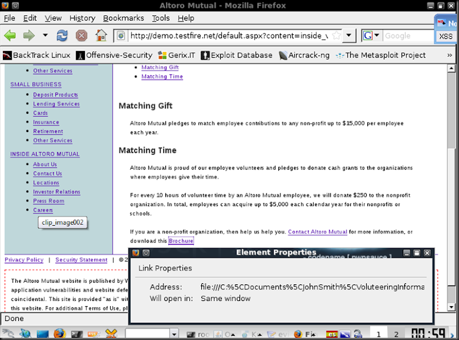The height and width of the screenshot is (340, 459).
Task: Switch to the Firefox taskbar window entry
Action: (305, 334)
